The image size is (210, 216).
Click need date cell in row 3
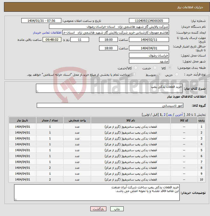tap(22, 138)
